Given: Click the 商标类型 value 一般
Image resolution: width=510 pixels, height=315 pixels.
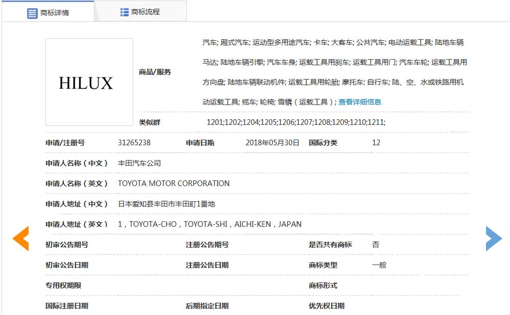Looking at the screenshot, I should tap(380, 265).
